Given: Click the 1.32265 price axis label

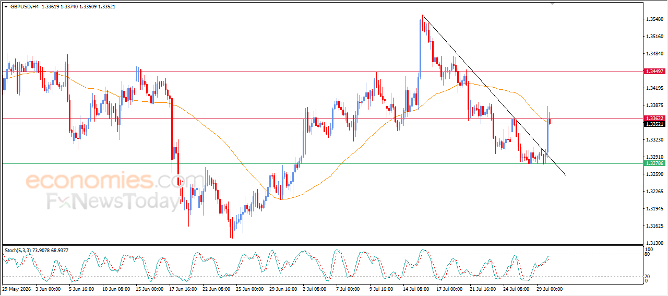Looking at the screenshot, I should click(x=654, y=192).
